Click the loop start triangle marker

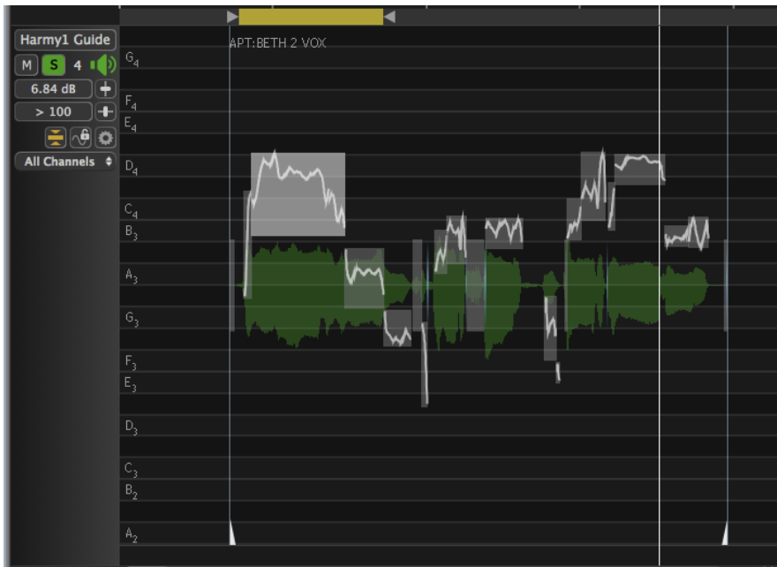[232, 17]
